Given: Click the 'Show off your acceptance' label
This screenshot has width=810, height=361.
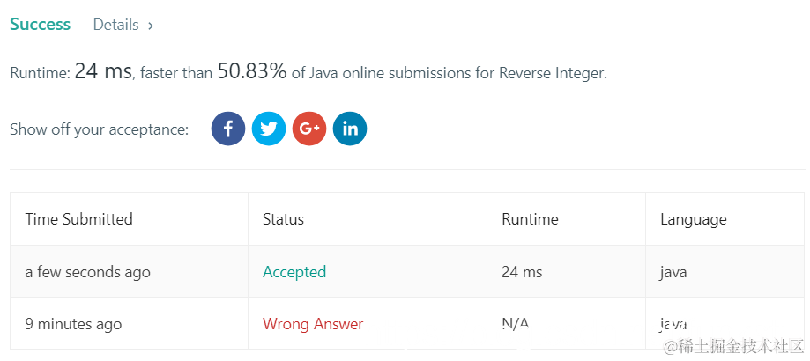Looking at the screenshot, I should click(100, 129).
